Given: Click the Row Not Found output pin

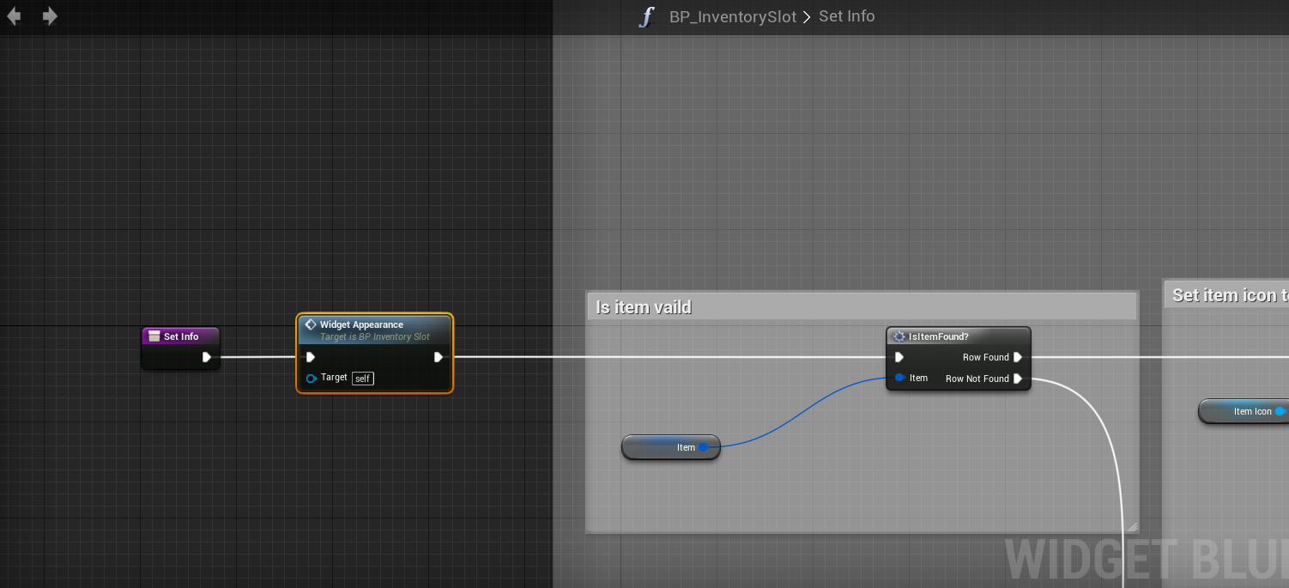Looking at the screenshot, I should [x=1018, y=379].
